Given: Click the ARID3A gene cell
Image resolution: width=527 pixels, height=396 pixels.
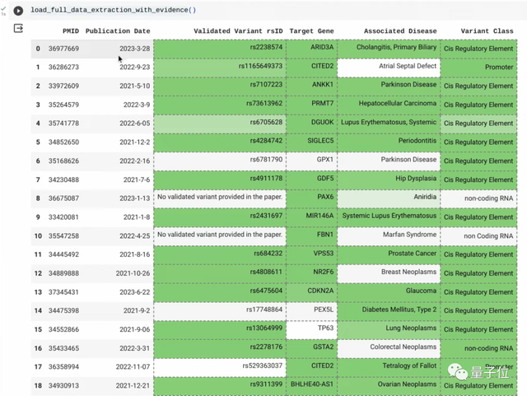Looking at the screenshot, I should 311,49.
